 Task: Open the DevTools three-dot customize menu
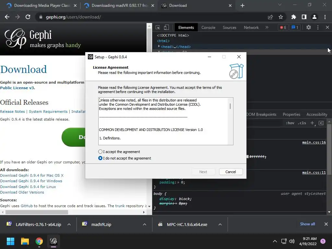pos(318,27)
